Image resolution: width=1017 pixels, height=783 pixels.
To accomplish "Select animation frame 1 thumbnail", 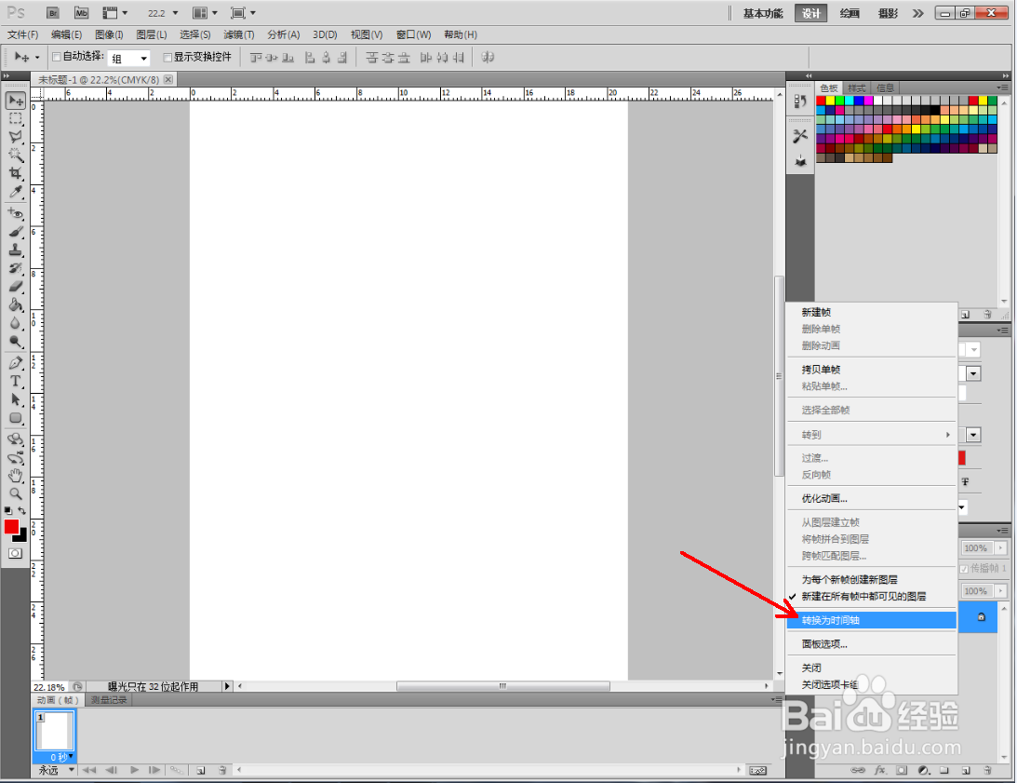I will tap(55, 731).
